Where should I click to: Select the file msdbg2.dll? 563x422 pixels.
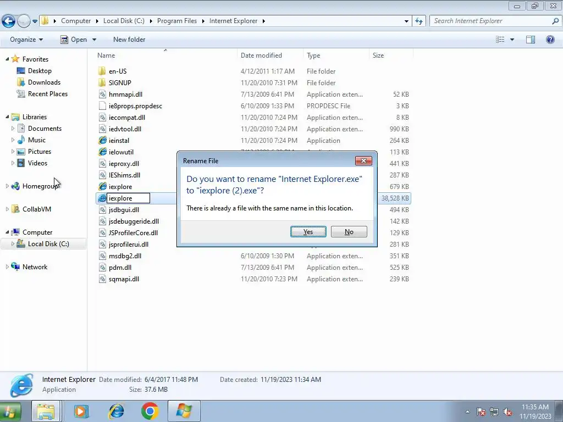pyautogui.click(x=125, y=256)
